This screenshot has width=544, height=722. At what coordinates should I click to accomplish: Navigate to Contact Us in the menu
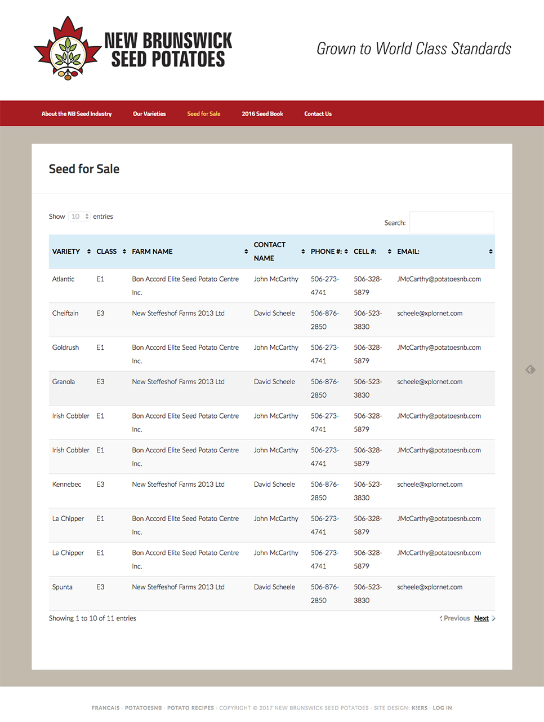tap(318, 114)
